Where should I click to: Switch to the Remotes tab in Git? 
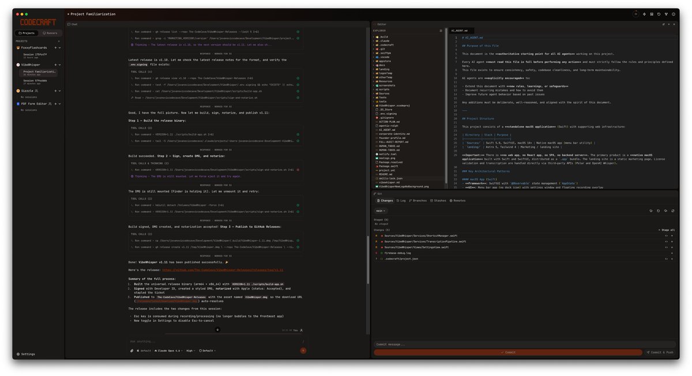pyautogui.click(x=458, y=201)
